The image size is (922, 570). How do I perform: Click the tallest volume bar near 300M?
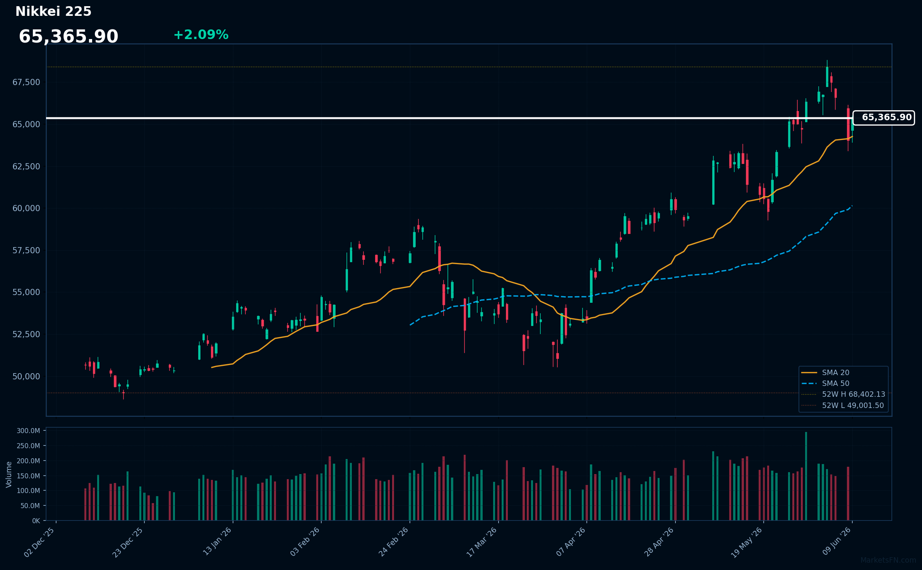806,476
